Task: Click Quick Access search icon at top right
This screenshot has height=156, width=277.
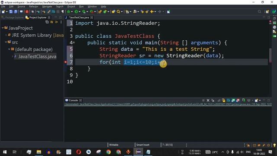Action: point(259,12)
